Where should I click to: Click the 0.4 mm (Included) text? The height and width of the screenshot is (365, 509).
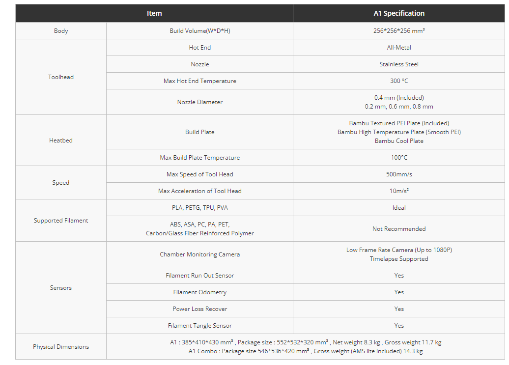click(398, 98)
